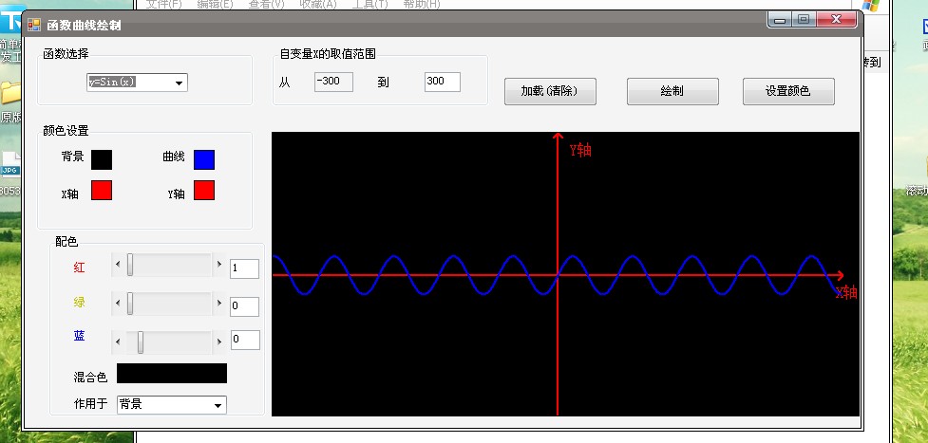Click the 蓝 slider's right arrow
928x443 pixels.
(x=219, y=341)
